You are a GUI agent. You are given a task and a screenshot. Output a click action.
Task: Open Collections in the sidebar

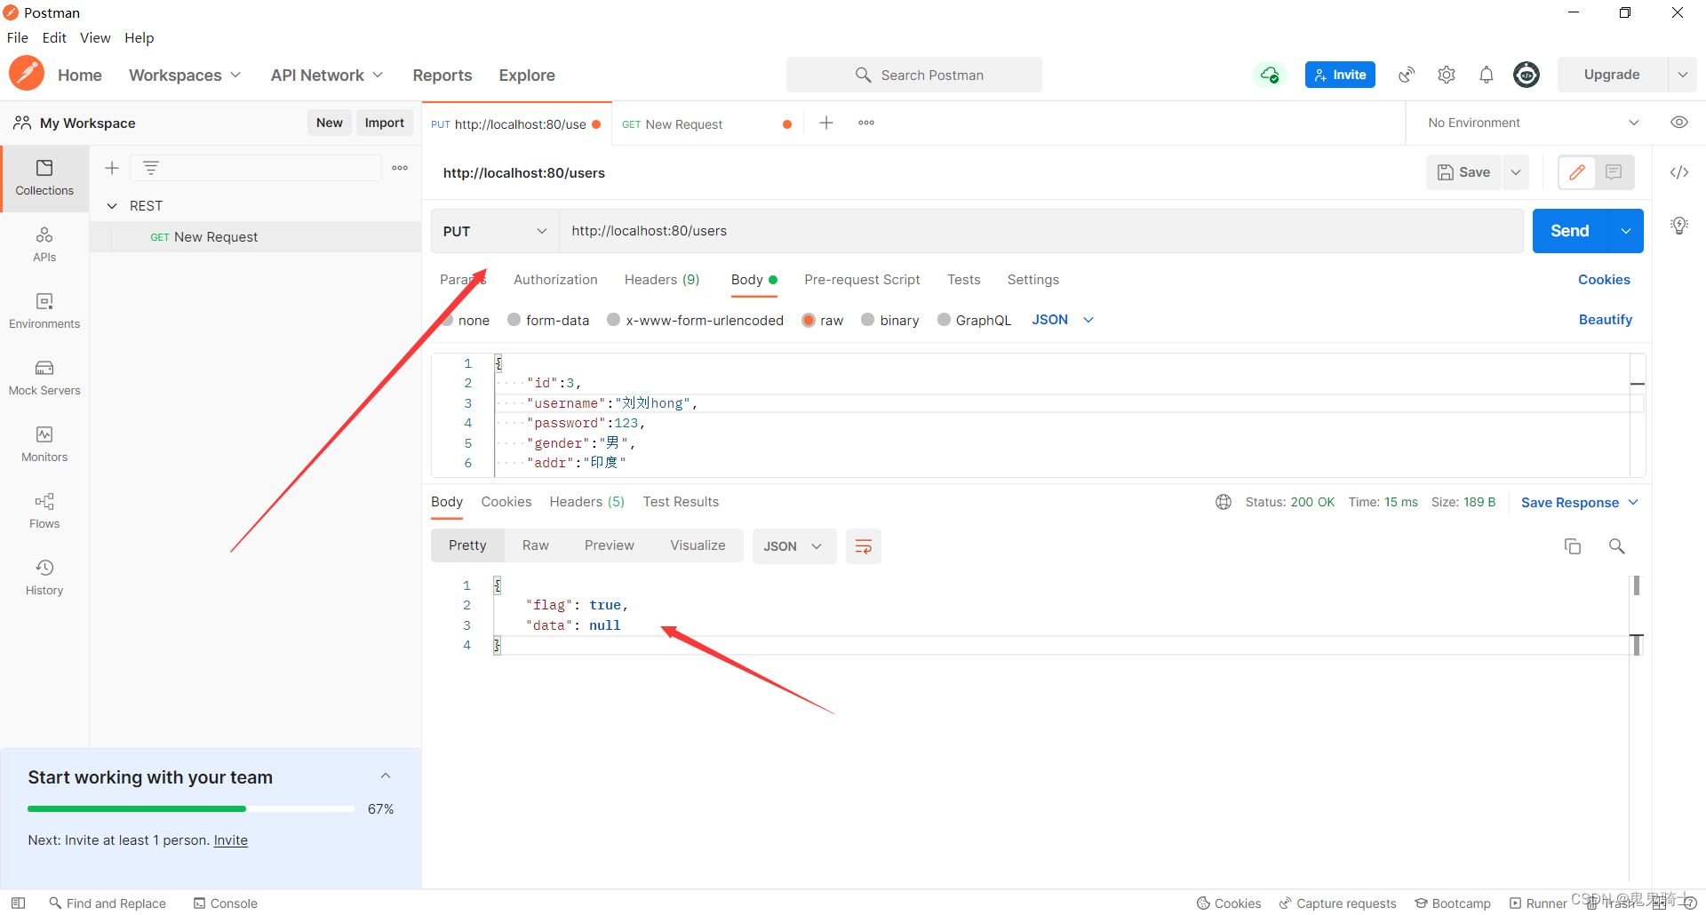coord(44,178)
